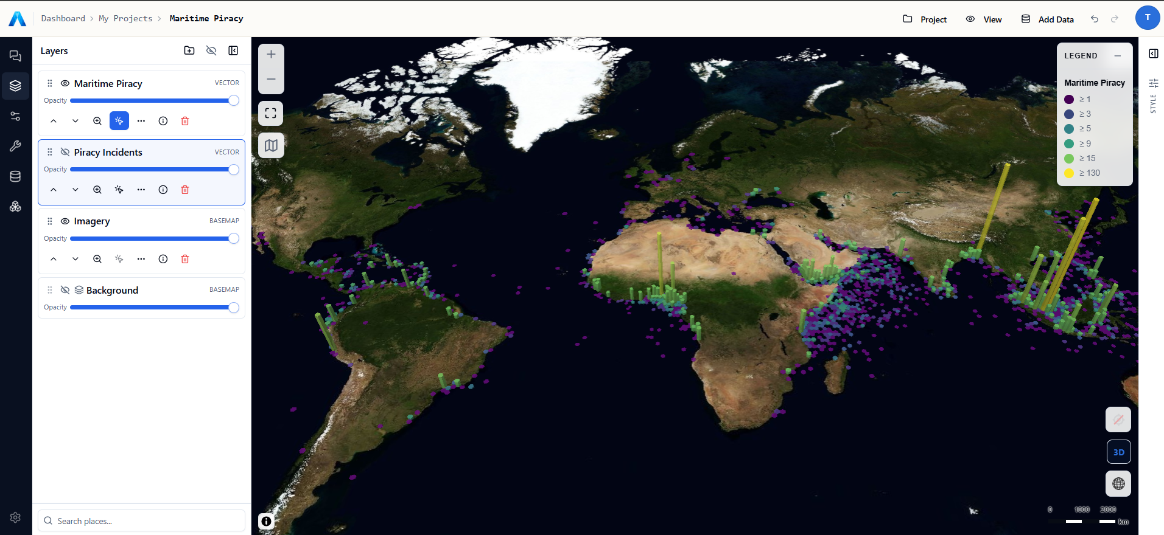Delete the Imagery layer
This screenshot has height=535, width=1164.
(x=185, y=259)
